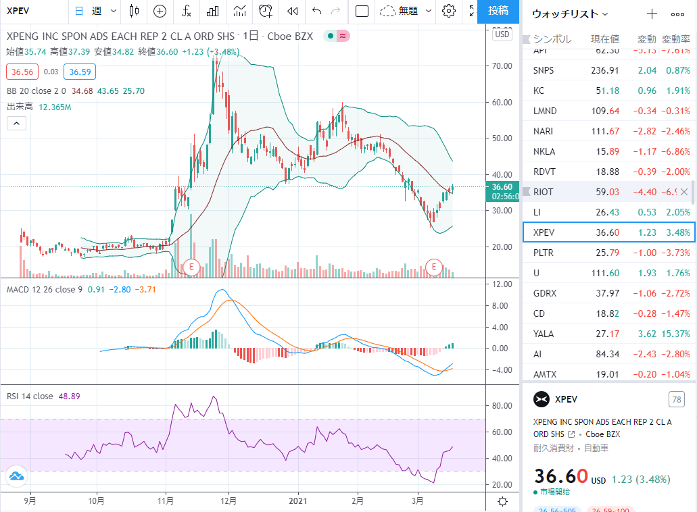This screenshot has height=512, width=697.
Task: Sort watchlist by 変動 column
Action: pos(646,39)
